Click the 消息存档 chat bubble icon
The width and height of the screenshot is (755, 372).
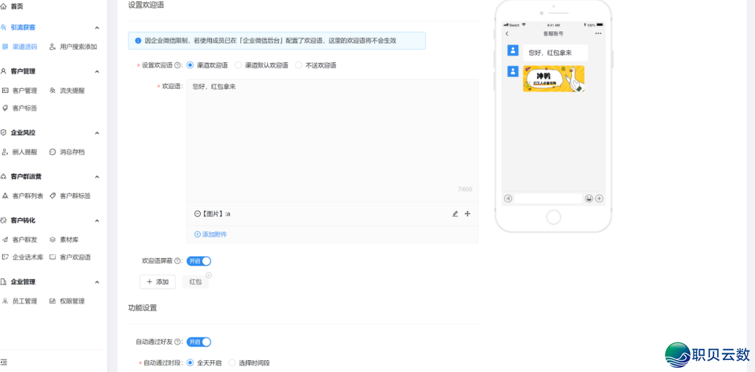tap(52, 152)
